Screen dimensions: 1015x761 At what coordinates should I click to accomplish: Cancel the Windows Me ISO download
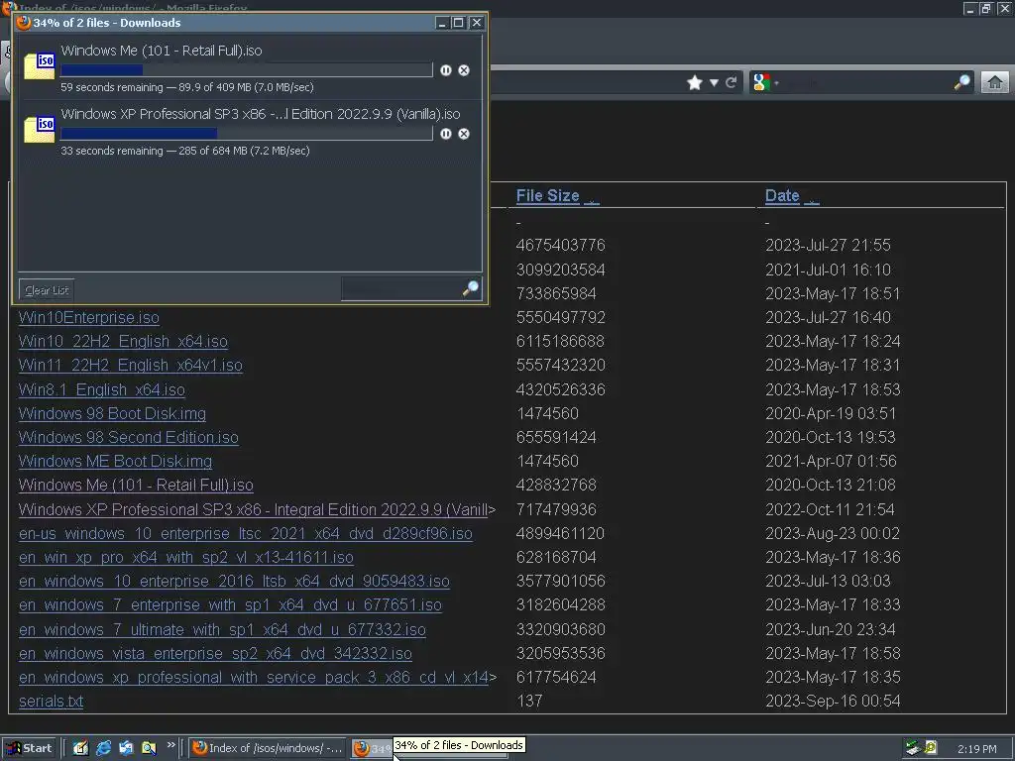(464, 70)
